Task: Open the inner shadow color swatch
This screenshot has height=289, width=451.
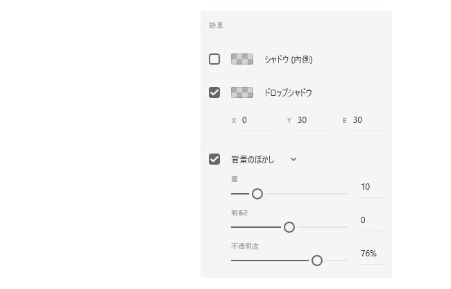Action: 242,59
